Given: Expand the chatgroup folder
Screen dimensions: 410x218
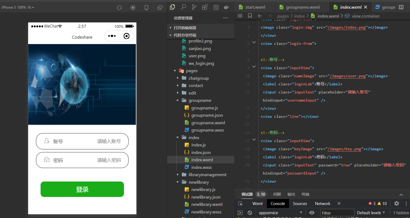Looking at the screenshot, I should 178,78.
